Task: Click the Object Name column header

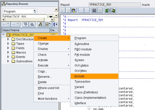Action: pyautogui.click(x=26, y=30)
